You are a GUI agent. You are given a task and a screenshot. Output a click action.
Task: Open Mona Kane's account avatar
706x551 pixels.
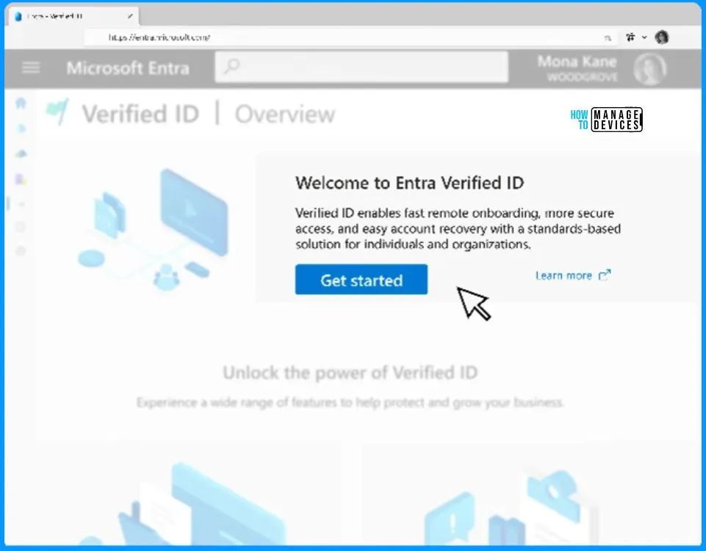(x=649, y=68)
